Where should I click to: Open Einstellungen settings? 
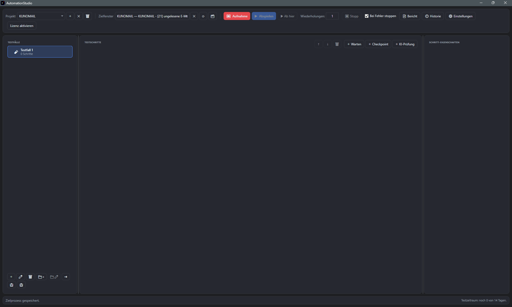461,16
